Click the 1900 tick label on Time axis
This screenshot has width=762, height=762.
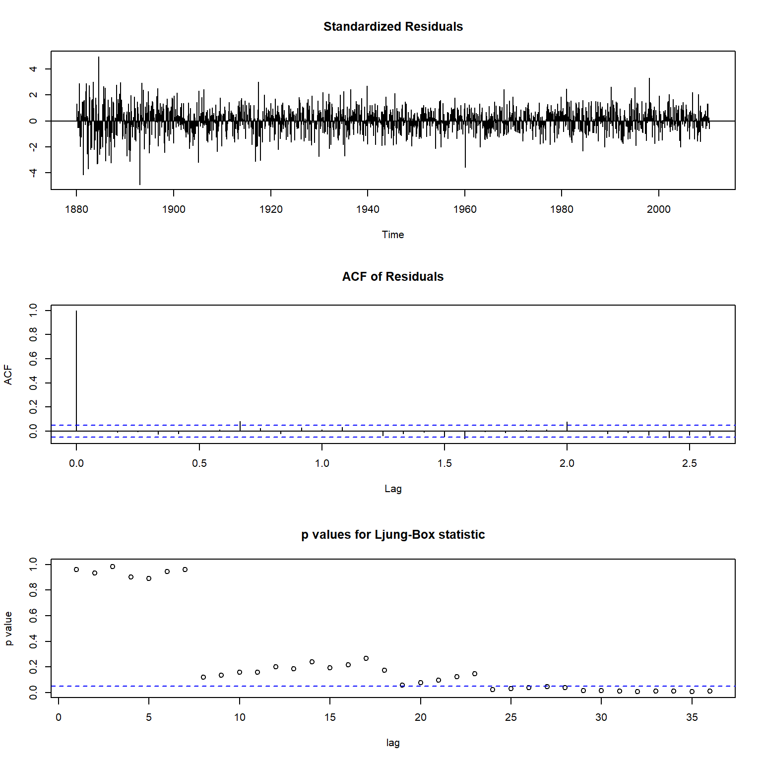coord(174,209)
